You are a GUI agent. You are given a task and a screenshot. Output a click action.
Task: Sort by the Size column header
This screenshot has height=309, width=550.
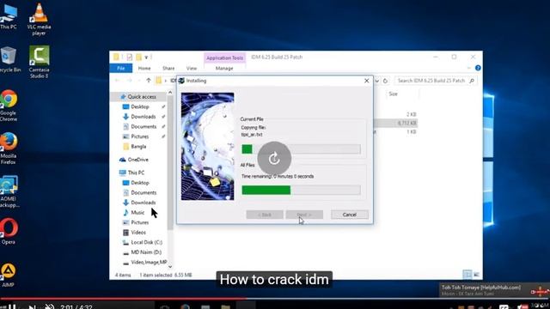click(394, 94)
